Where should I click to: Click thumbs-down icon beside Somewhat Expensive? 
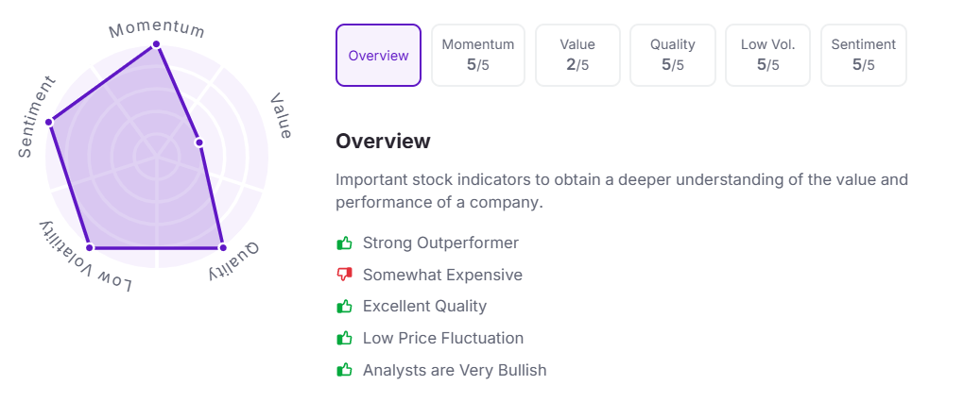pos(344,275)
